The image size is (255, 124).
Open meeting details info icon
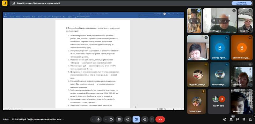point(225,119)
